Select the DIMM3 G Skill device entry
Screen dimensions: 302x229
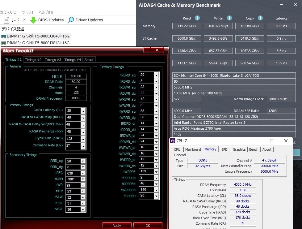[38, 43]
